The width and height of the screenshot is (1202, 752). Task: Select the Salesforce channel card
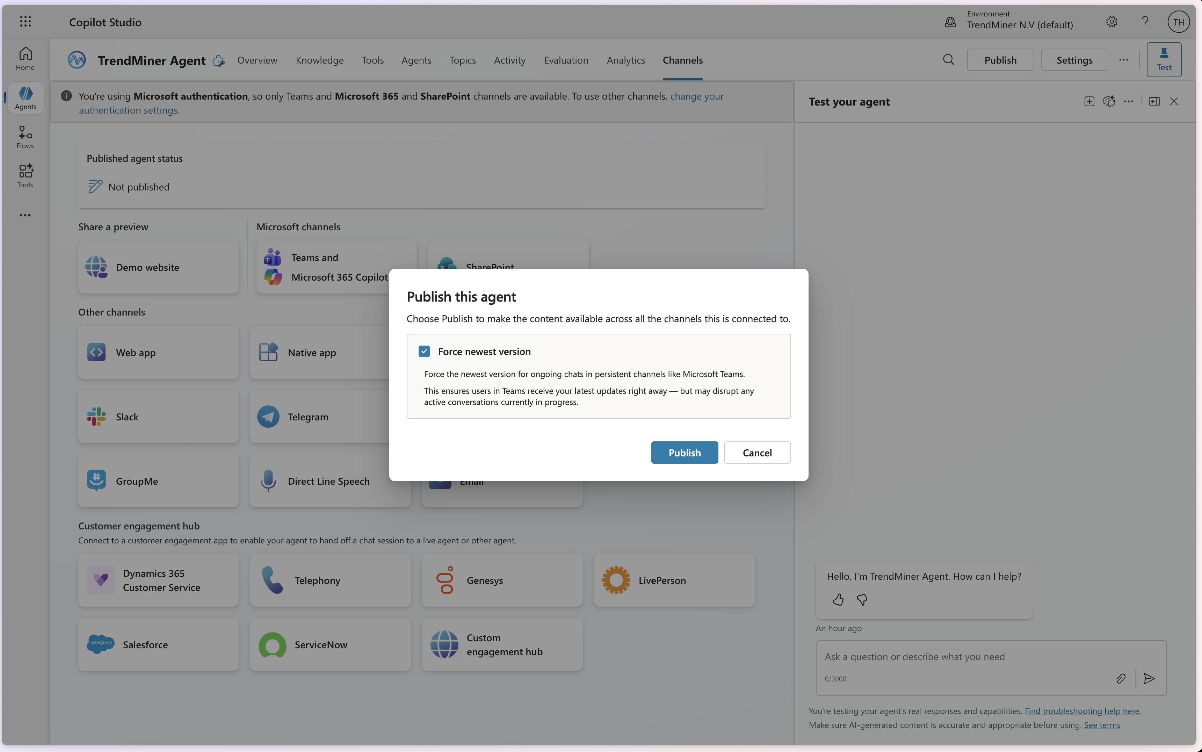(158, 645)
